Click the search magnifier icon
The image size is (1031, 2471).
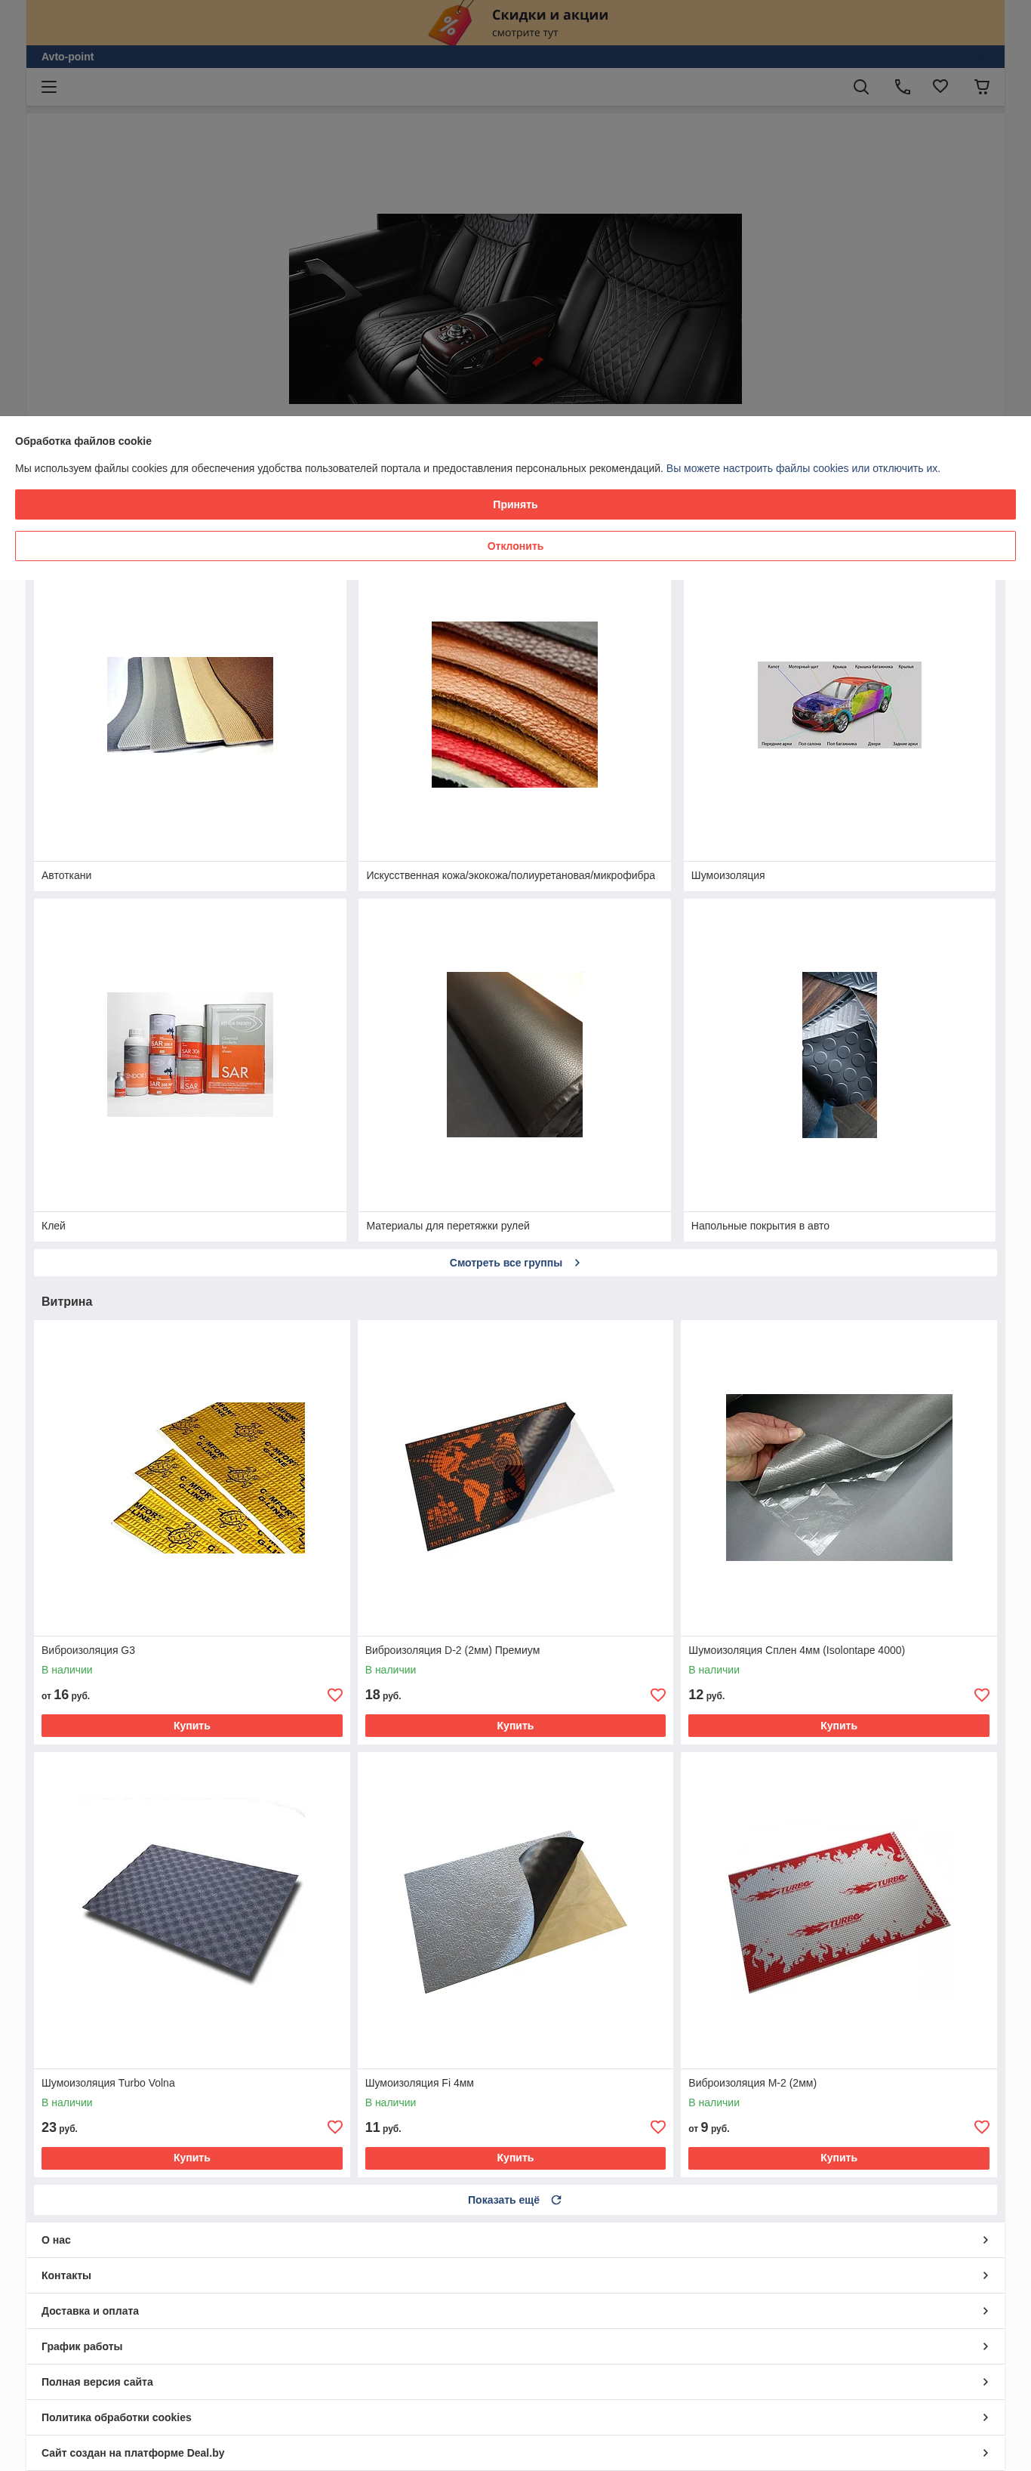(x=861, y=86)
